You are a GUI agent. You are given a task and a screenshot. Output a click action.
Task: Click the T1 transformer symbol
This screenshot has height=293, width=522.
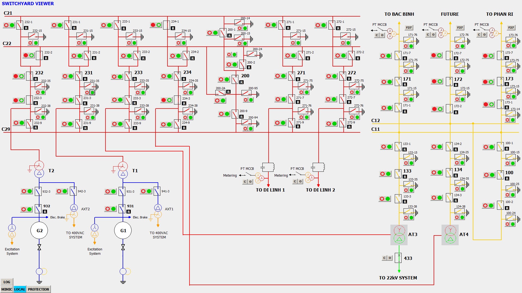click(123, 170)
